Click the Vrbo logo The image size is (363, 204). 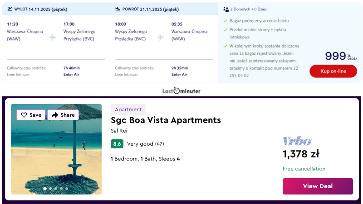(x=297, y=141)
